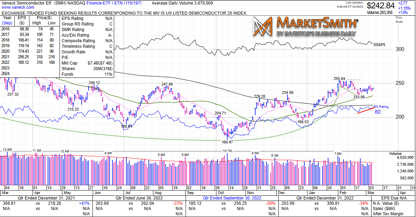Click the Jan month on time axis
This screenshot has height=217, width=416.
pos(311,193)
